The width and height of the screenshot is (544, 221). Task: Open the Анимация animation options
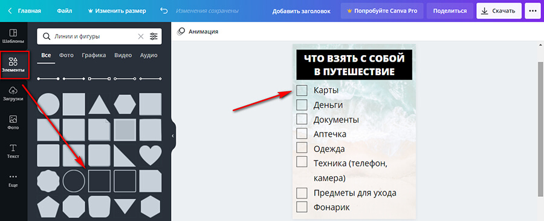pyautogui.click(x=198, y=31)
